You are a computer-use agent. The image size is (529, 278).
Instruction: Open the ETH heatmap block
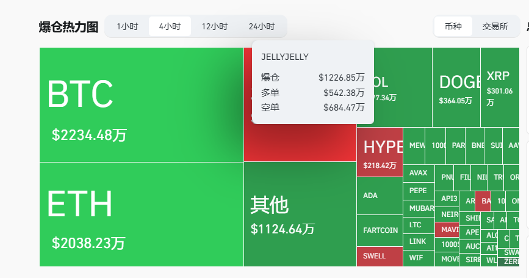(x=141, y=214)
